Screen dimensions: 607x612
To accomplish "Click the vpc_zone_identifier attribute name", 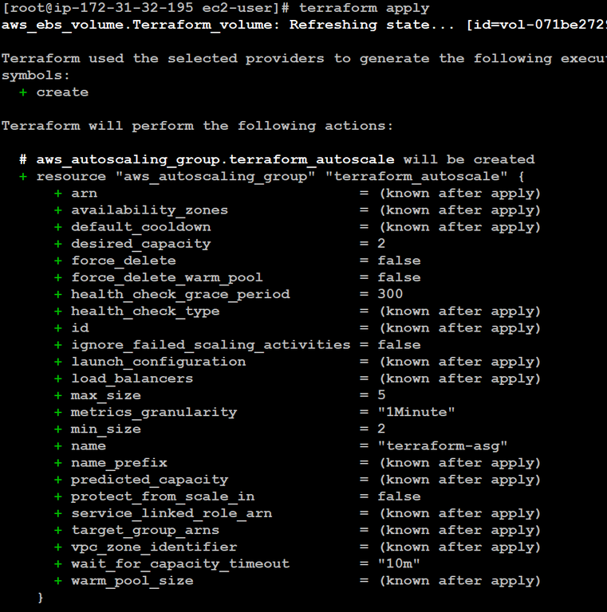I will pos(154,547).
